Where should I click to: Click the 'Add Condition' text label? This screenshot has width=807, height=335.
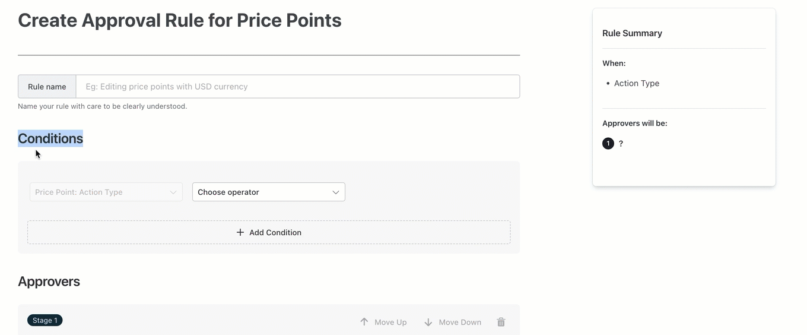[275, 232]
